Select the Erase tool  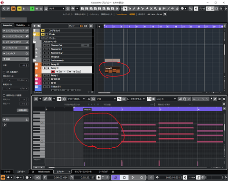click(x=138, y=9)
